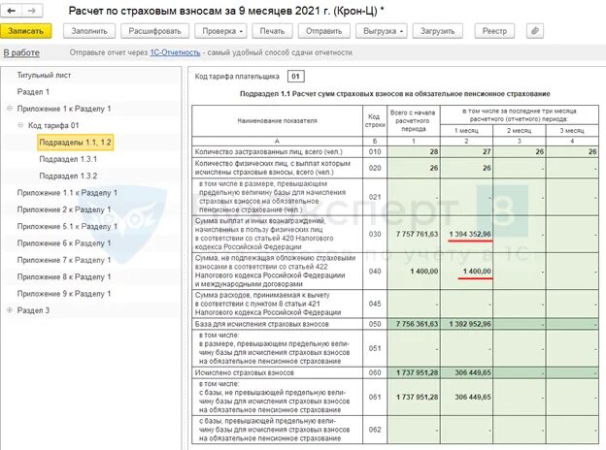Screen dimensions: 606x450
Task: Click row label Исчислено страховых взносов
Action: 245,372
